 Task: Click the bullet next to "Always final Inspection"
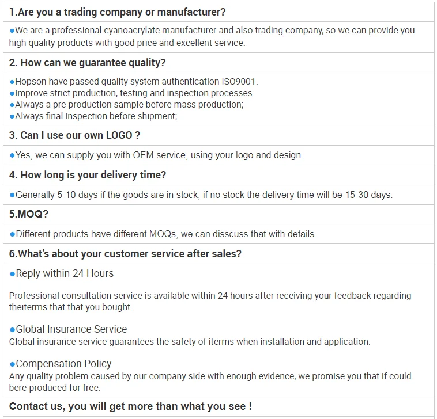coord(12,116)
